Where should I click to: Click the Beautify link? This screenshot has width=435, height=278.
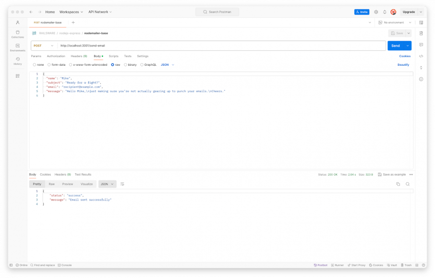coord(403,64)
